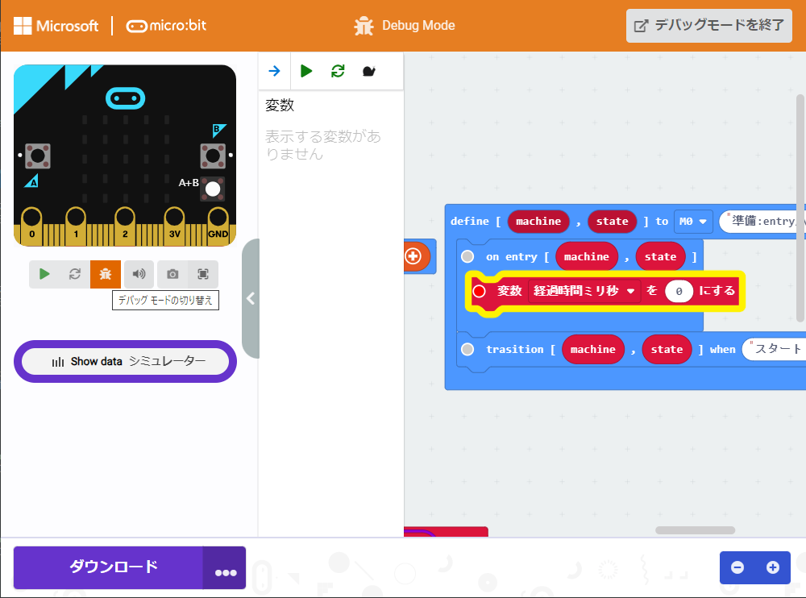Open Show data シミュレーター
The height and width of the screenshot is (598, 806).
tap(126, 362)
